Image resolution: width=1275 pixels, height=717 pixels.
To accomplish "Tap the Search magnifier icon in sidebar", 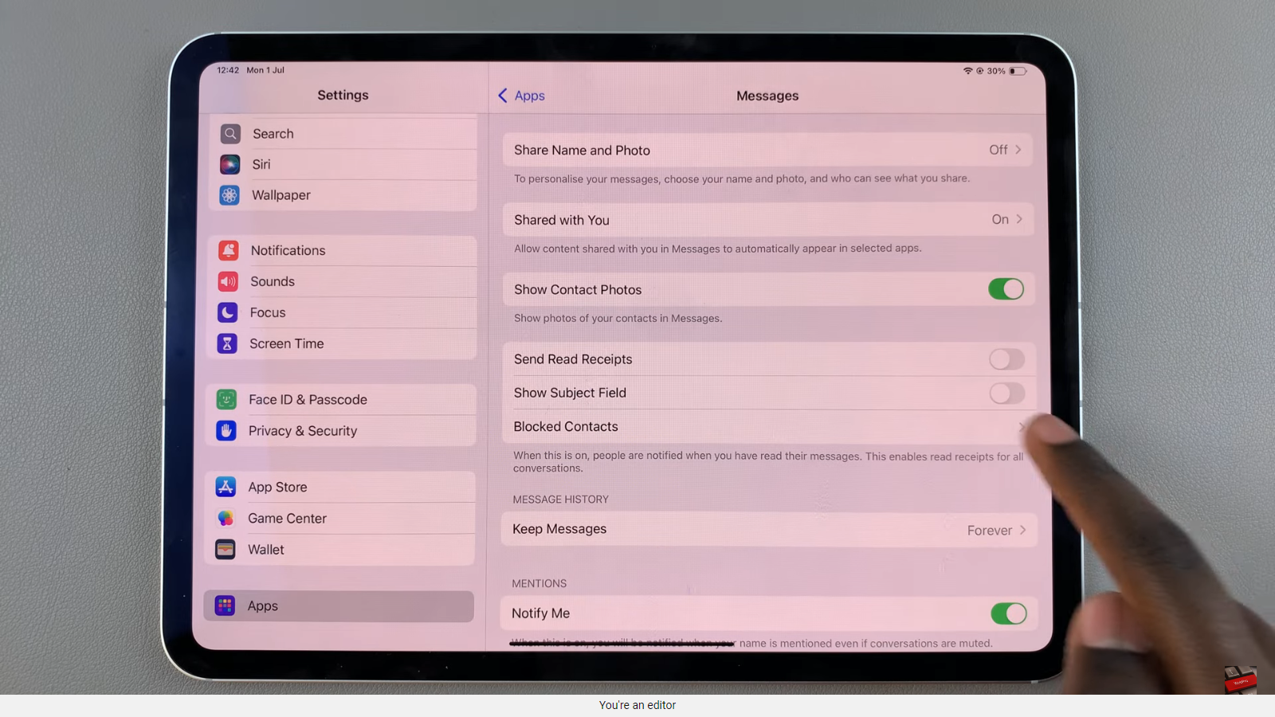I will (230, 134).
